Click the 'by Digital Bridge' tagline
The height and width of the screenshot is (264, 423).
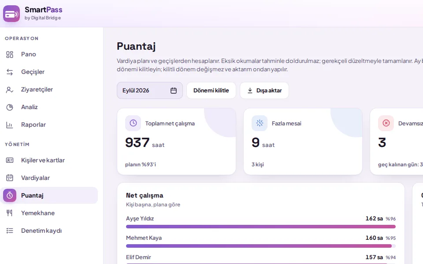tap(43, 18)
